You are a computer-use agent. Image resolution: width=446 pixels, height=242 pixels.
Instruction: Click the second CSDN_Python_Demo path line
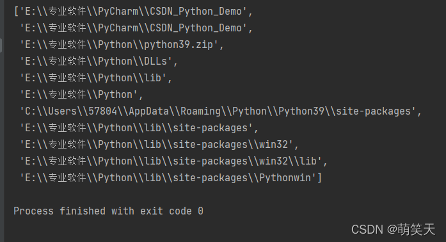pos(136,28)
